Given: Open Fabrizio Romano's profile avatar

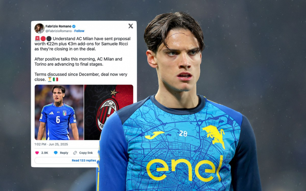Looking at the screenshot, I should (x=40, y=28).
